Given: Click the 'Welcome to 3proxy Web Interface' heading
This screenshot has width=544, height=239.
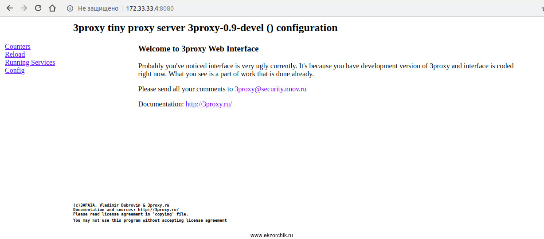Looking at the screenshot, I should tap(198, 49).
